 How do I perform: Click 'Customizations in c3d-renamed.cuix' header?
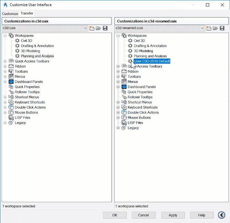coord(171,21)
